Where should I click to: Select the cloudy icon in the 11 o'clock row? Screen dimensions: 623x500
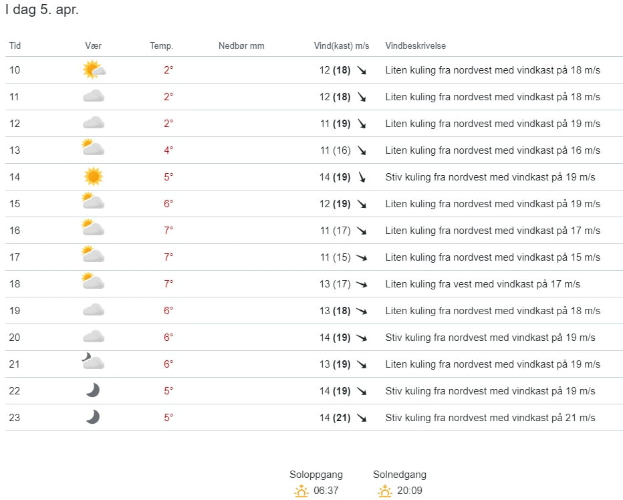93,96
